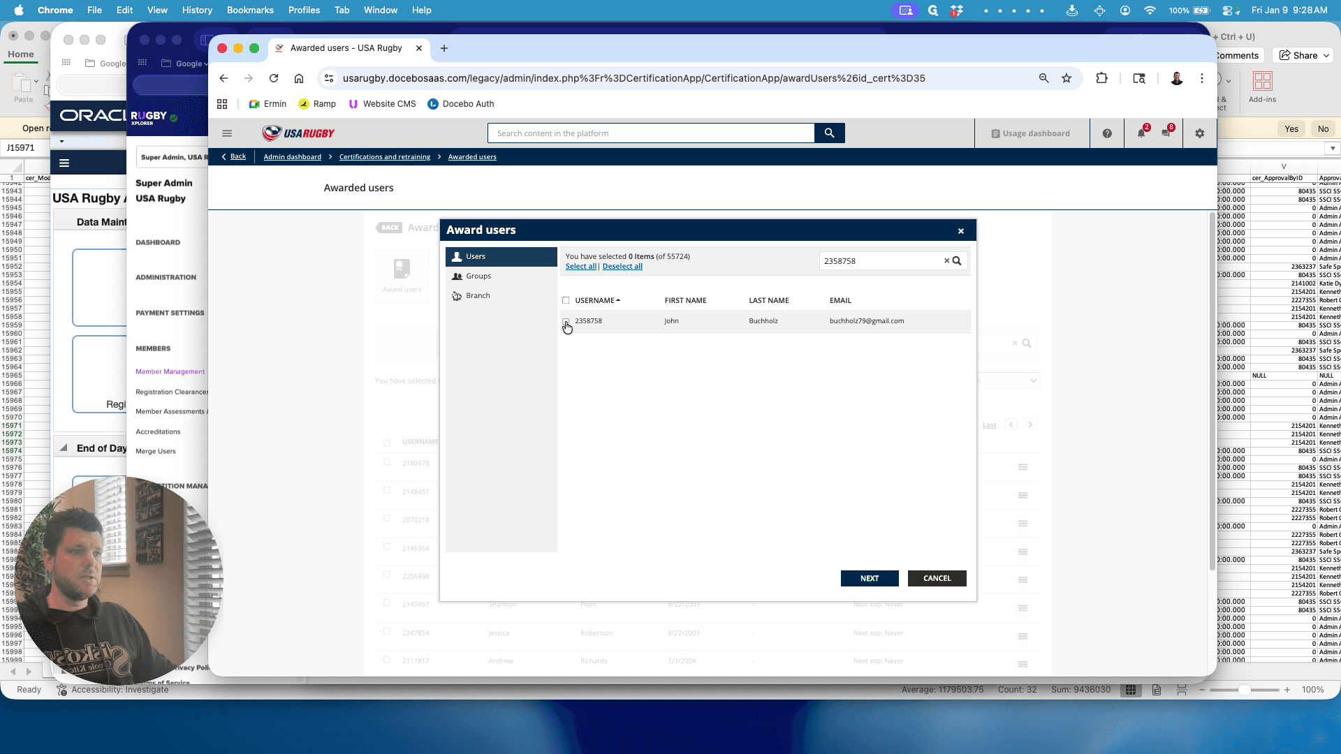This screenshot has height=754, width=1341.
Task: Click the Select all link
Action: [x=581, y=267]
